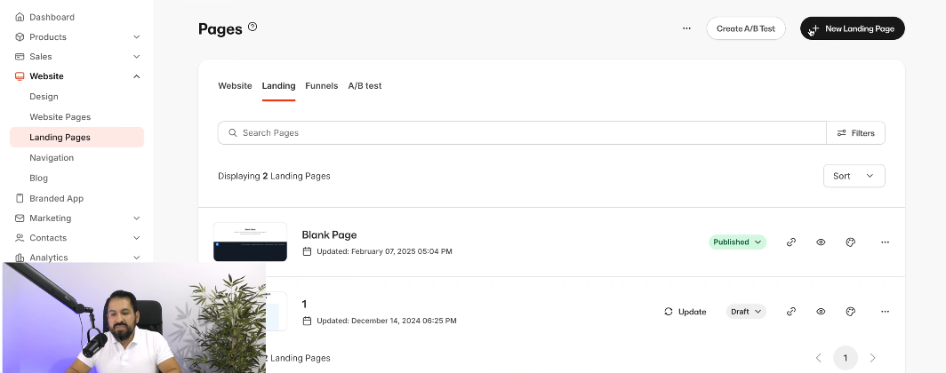
Task: Open more options for Blank Page row
Action: [885, 242]
